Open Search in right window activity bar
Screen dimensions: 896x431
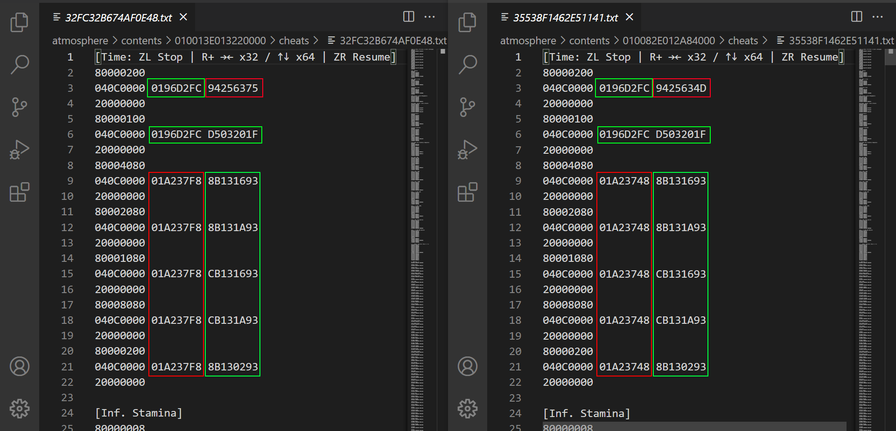[467, 64]
